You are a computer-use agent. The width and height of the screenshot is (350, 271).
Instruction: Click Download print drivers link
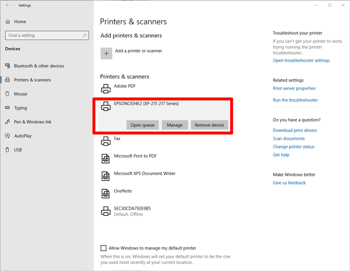(295, 131)
